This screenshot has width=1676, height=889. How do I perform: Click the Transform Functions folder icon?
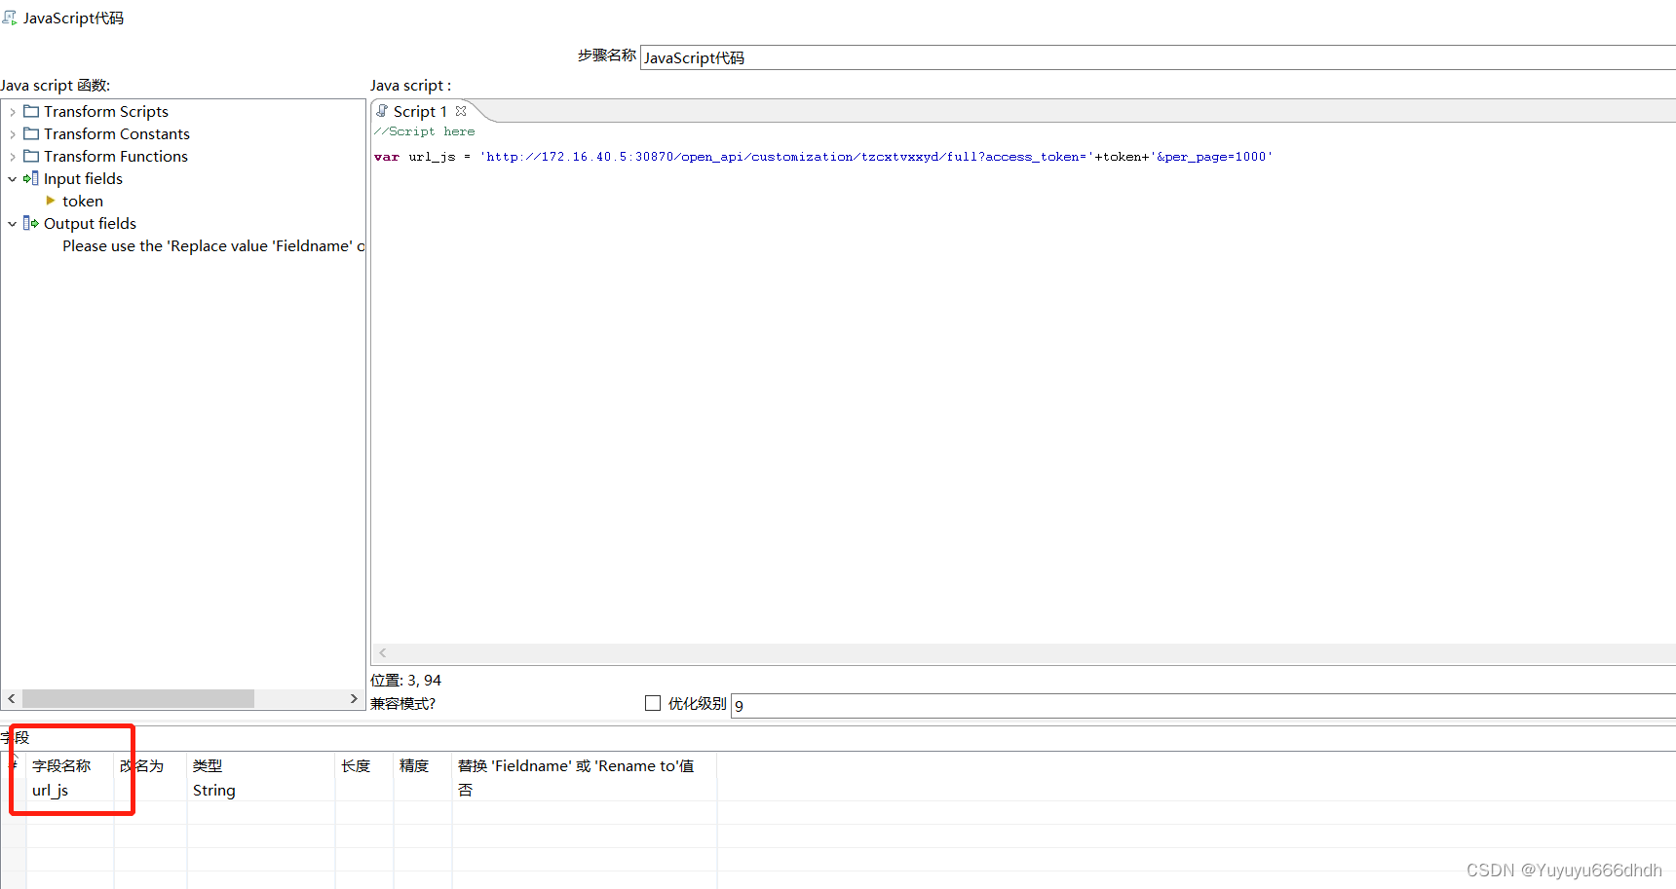pyautogui.click(x=31, y=156)
